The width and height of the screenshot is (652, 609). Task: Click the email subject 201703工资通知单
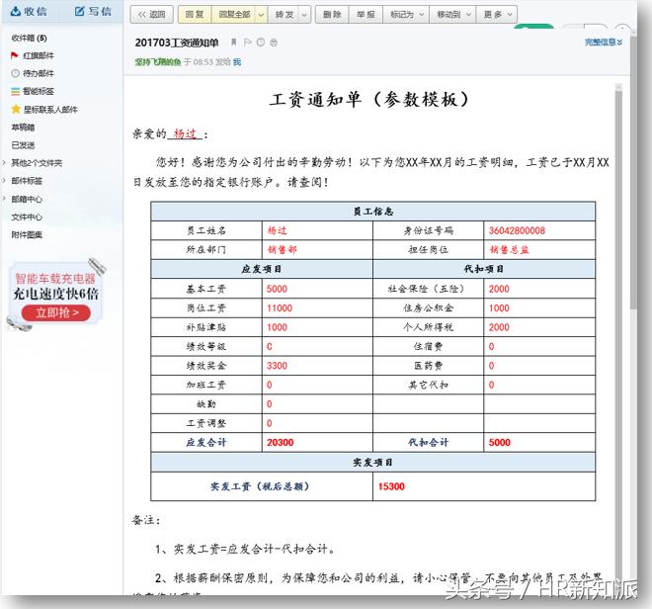[177, 43]
